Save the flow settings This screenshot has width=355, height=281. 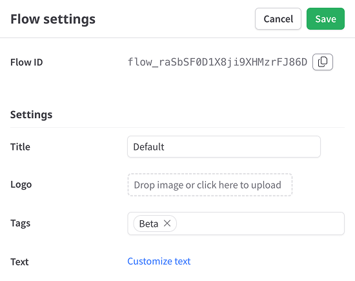tap(325, 19)
